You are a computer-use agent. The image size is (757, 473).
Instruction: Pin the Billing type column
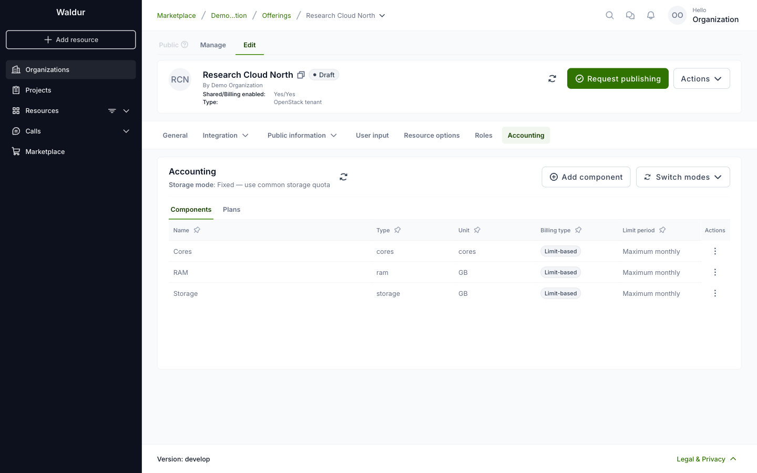click(x=578, y=230)
